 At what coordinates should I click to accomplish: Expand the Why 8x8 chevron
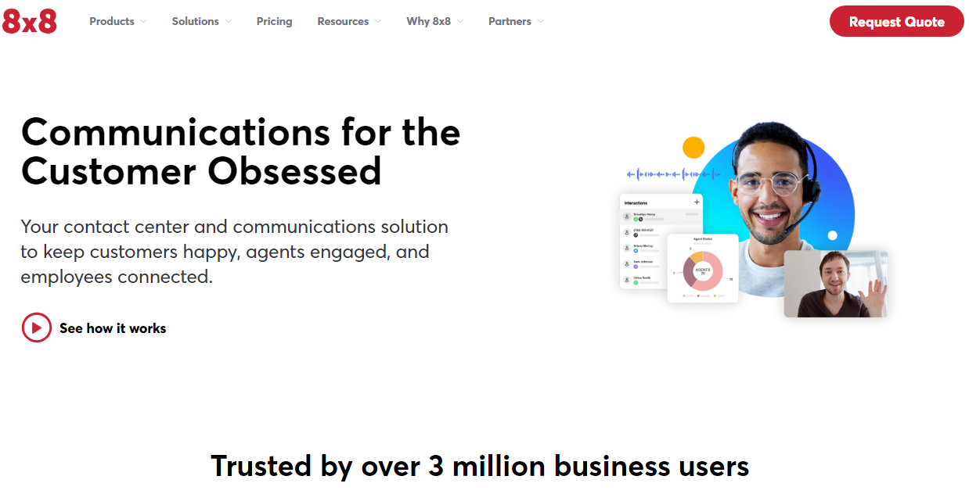point(460,22)
